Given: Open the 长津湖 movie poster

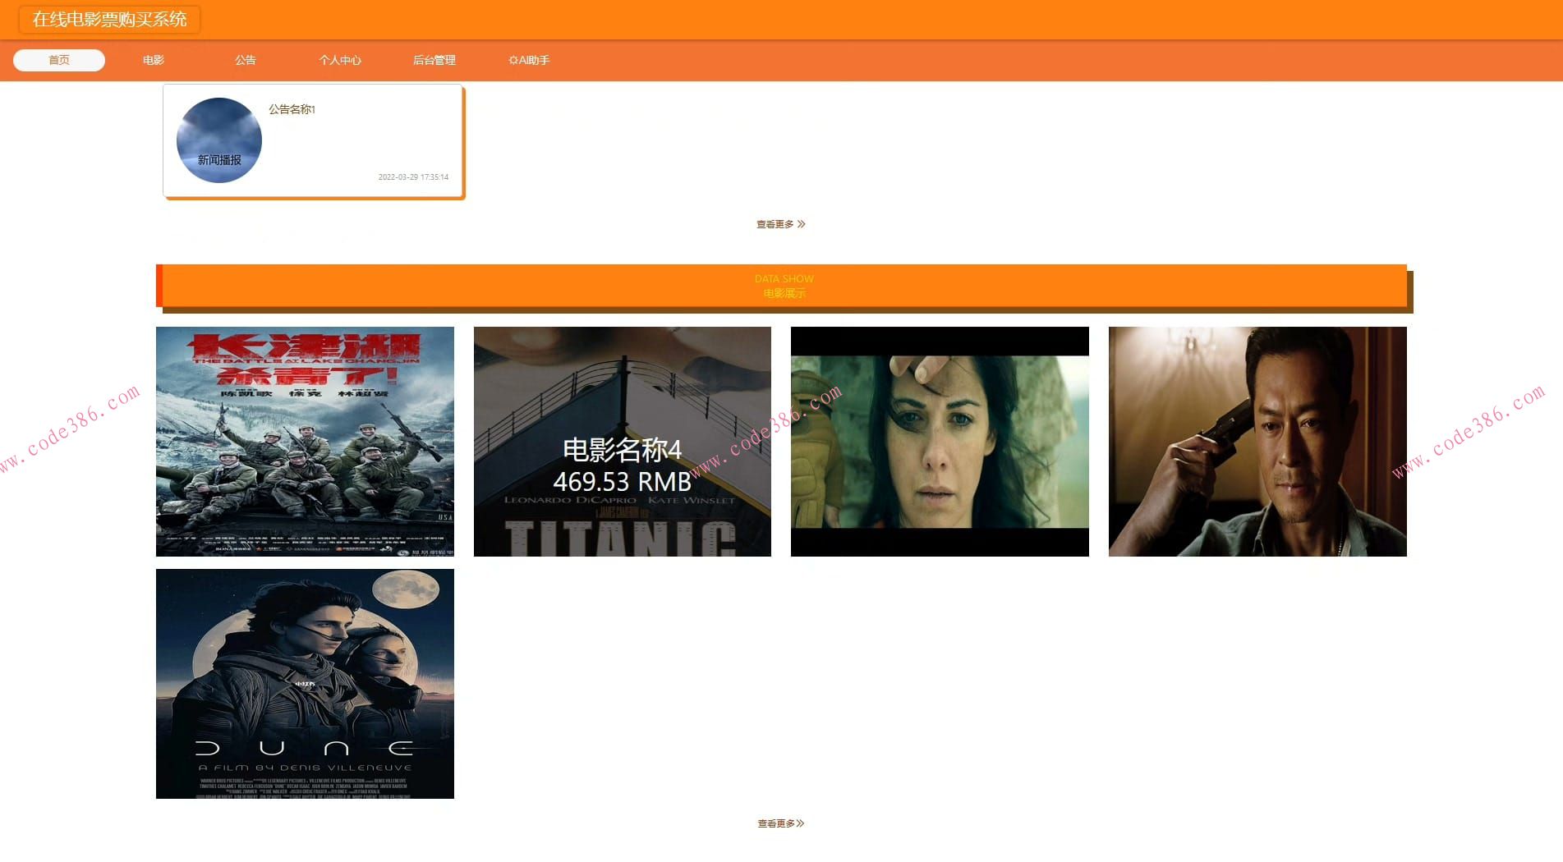Looking at the screenshot, I should [x=305, y=442].
